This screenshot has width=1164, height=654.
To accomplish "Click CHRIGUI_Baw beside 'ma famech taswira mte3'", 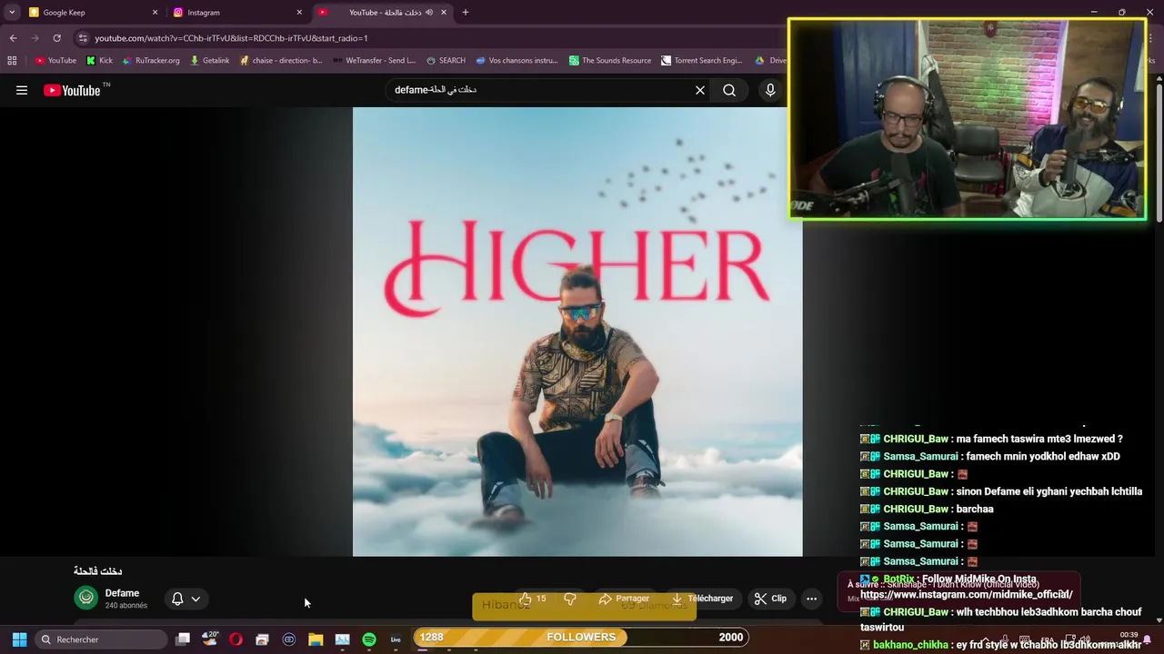I will [x=916, y=439].
